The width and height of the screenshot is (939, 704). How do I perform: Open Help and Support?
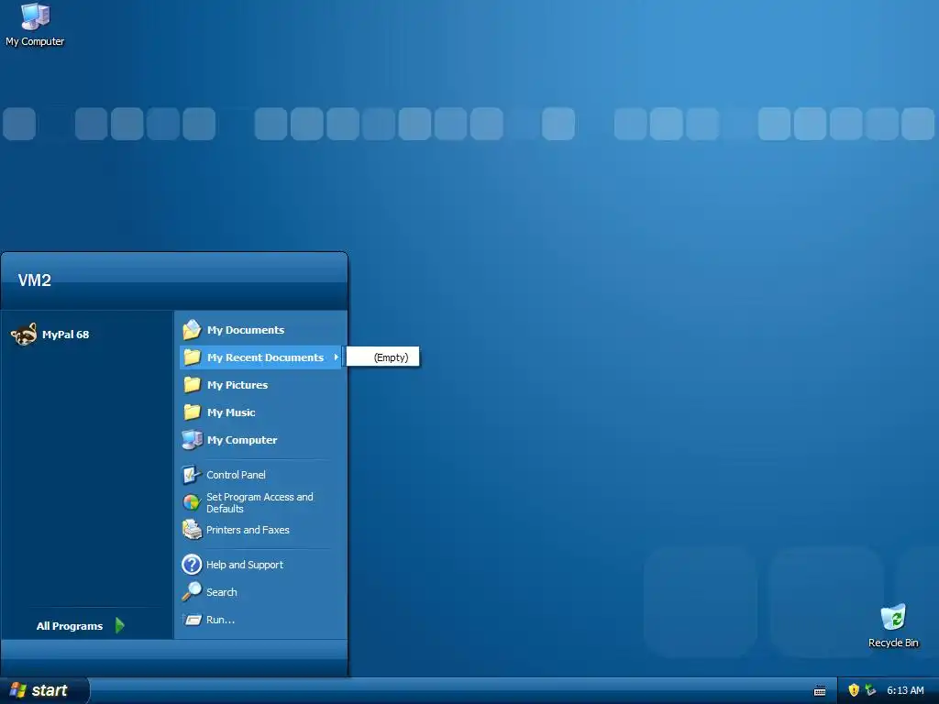[260, 565]
